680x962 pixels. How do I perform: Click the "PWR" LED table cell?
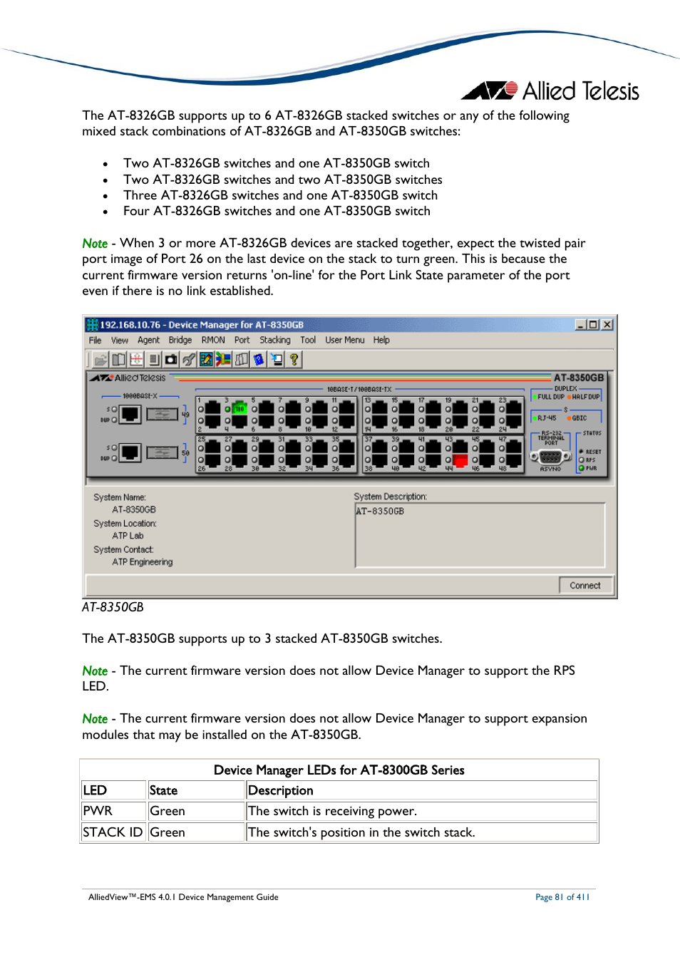pos(113,811)
